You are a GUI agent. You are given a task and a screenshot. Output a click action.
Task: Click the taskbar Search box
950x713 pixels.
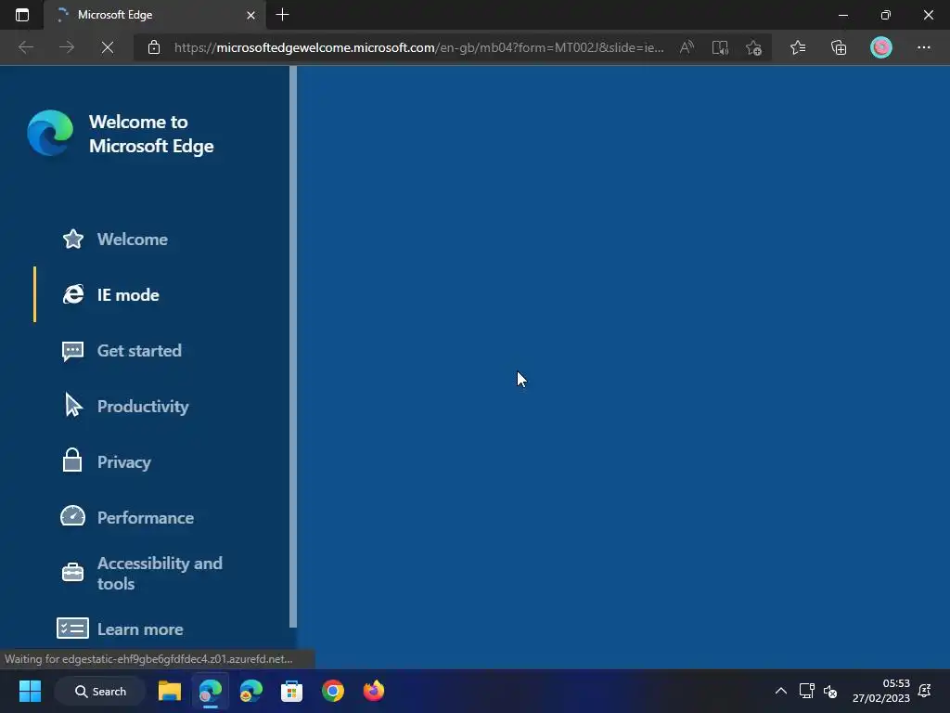tap(100, 691)
